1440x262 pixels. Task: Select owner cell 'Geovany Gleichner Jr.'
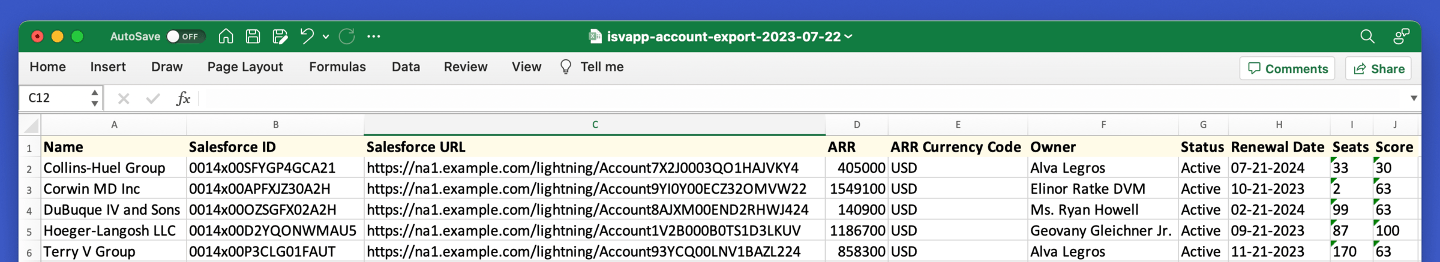tap(1103, 231)
